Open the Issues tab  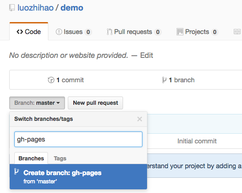pyautogui.click(x=74, y=32)
